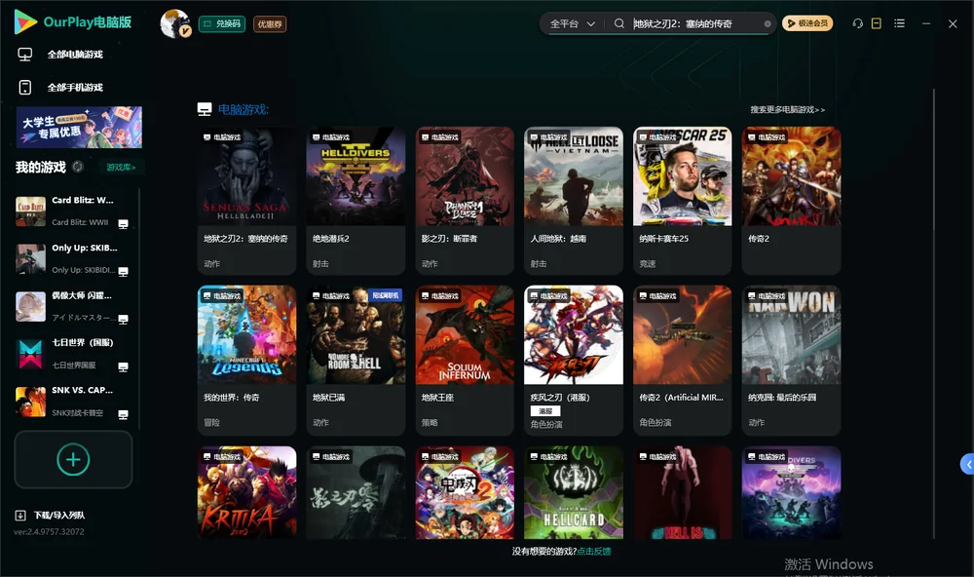Screen dimensions: 974x577
Task: Open Solium Infernum 地狱王座 card
Action: click(465, 361)
